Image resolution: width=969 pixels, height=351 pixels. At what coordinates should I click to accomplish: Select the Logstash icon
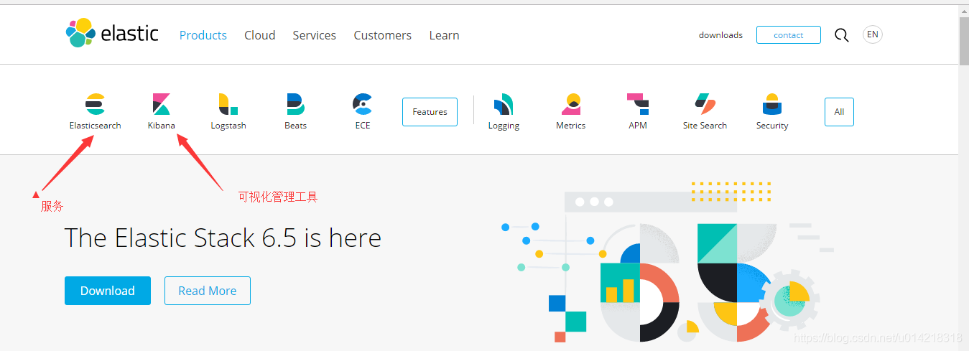click(x=228, y=104)
